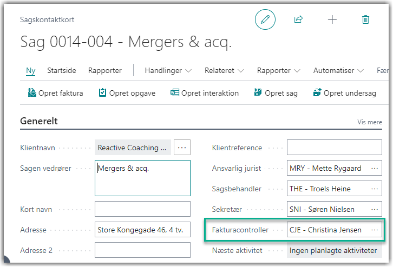Open the Automatiser dropdown
This screenshot has height=267, width=393.
point(338,70)
